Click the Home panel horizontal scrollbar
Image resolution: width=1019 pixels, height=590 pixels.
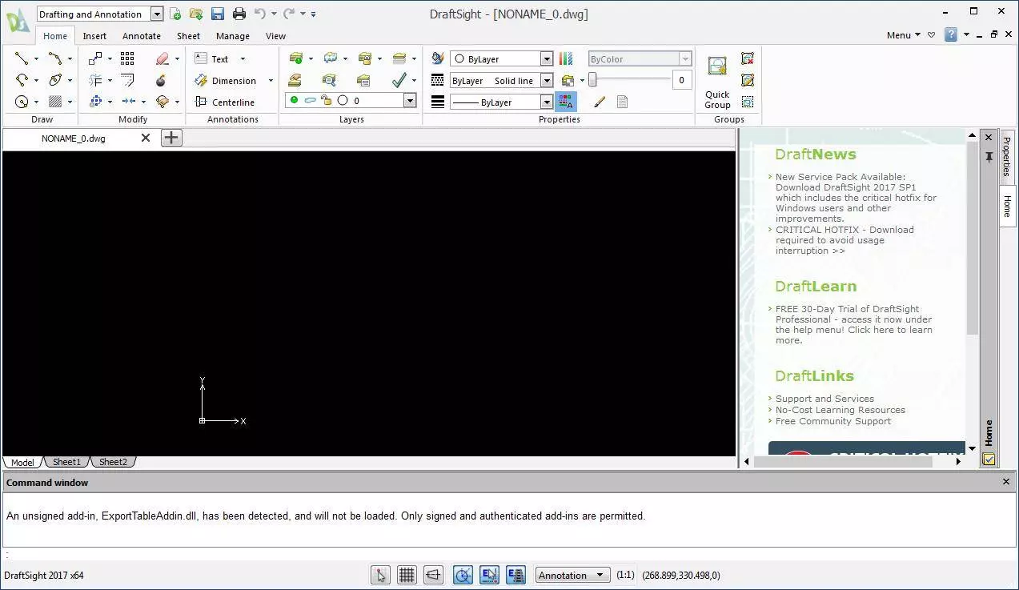pos(843,461)
